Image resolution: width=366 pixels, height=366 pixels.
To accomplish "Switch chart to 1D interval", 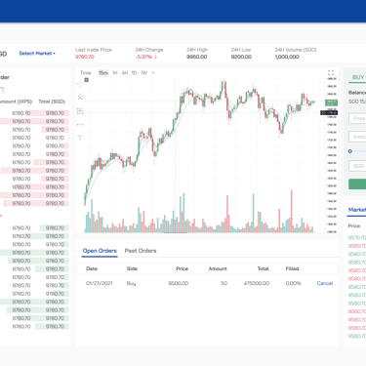I will click(x=134, y=73).
